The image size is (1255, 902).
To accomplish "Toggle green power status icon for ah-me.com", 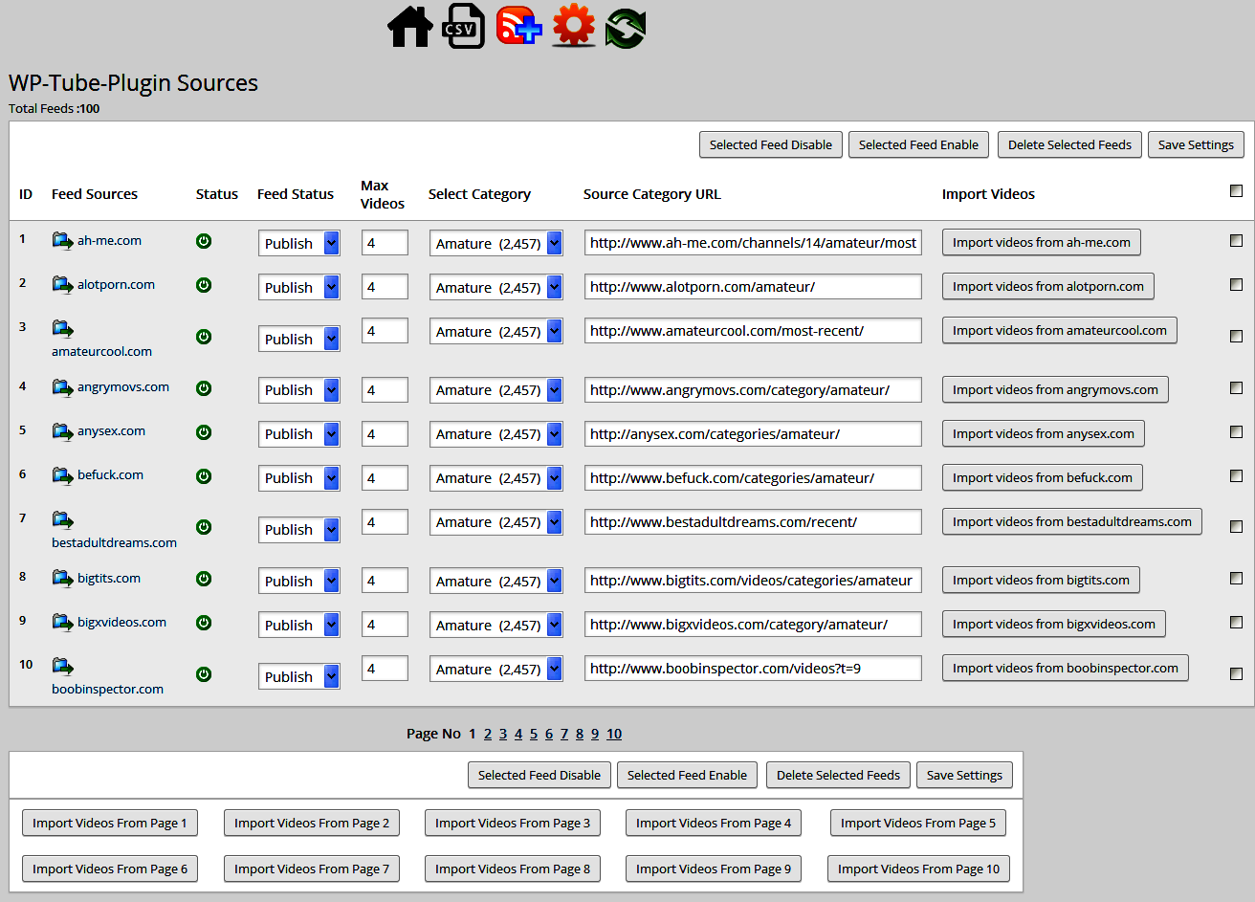I will 204,241.
